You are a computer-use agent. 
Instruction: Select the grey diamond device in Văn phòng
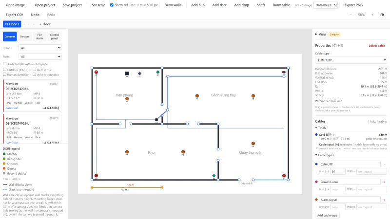tap(139, 73)
